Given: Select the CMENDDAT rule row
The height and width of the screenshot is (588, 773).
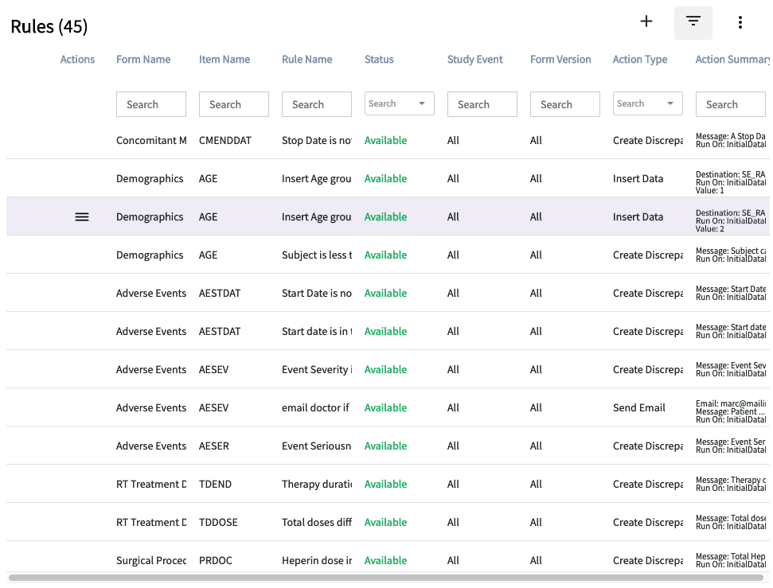Looking at the screenshot, I should coord(224,141).
